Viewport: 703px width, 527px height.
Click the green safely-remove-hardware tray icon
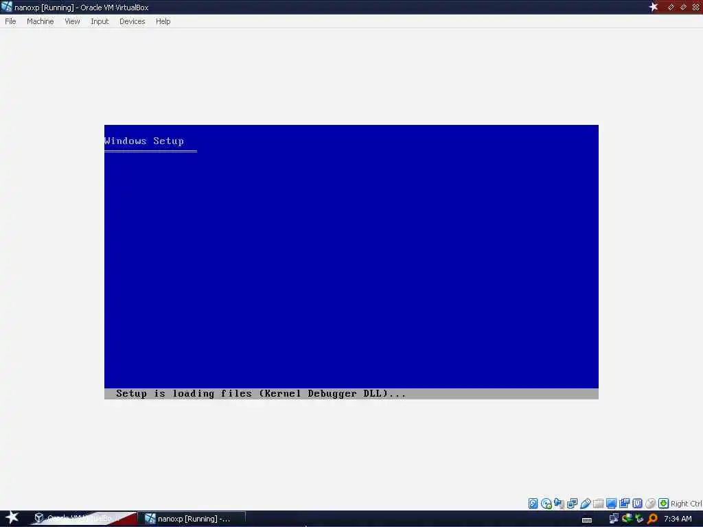(639, 519)
